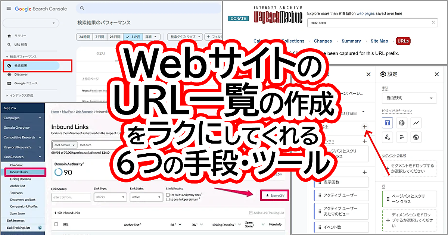The image size is (448, 235).
Task: Select the geo map visualization
Action: click(x=416, y=137)
